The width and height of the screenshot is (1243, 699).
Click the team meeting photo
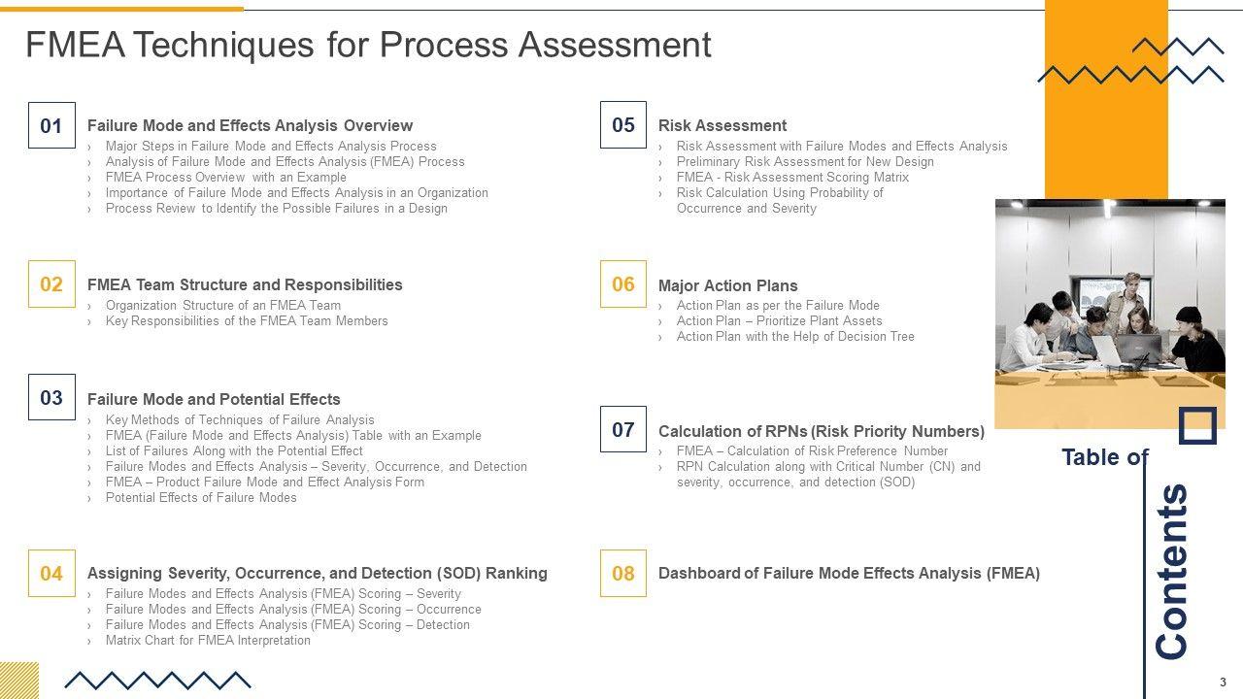(x=1110, y=313)
